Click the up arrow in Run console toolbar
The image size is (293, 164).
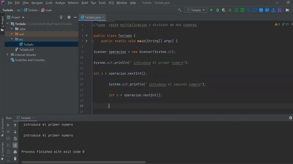click(x=15, y=125)
